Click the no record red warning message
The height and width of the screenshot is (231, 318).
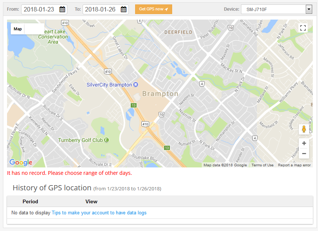click(69, 173)
